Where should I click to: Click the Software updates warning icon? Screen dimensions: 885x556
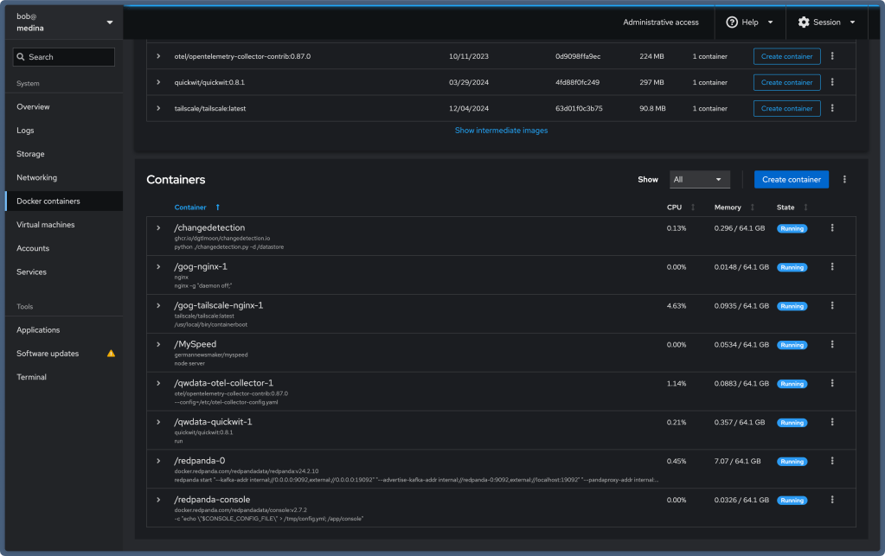click(x=111, y=354)
